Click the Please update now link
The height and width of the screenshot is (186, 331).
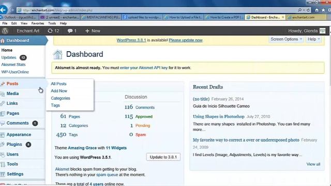point(186,40)
